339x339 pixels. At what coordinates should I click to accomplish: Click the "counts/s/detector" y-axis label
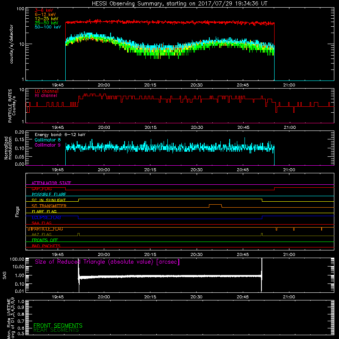point(11,44)
